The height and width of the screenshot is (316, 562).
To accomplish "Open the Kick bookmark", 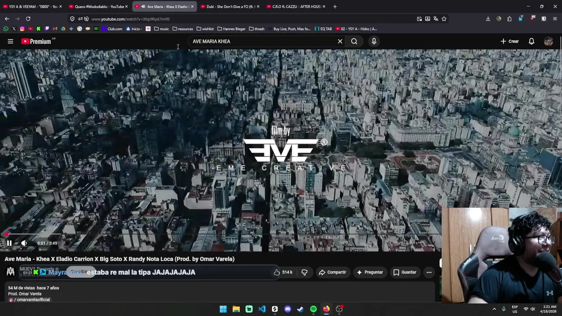I will (38, 29).
